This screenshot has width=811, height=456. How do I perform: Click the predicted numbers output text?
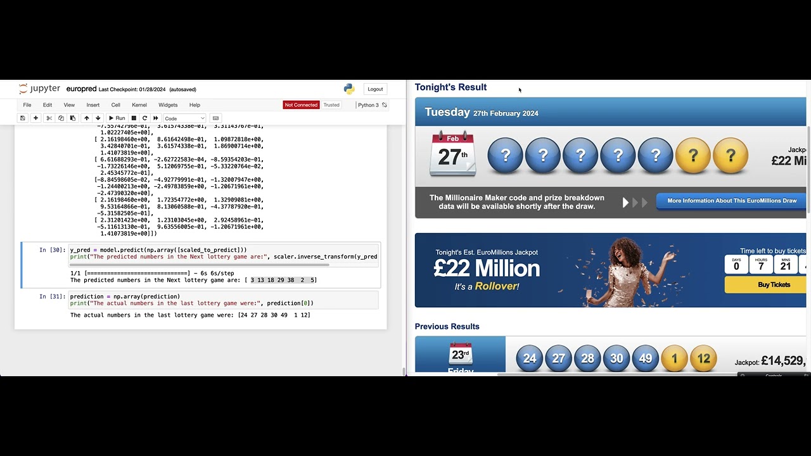[193, 280]
